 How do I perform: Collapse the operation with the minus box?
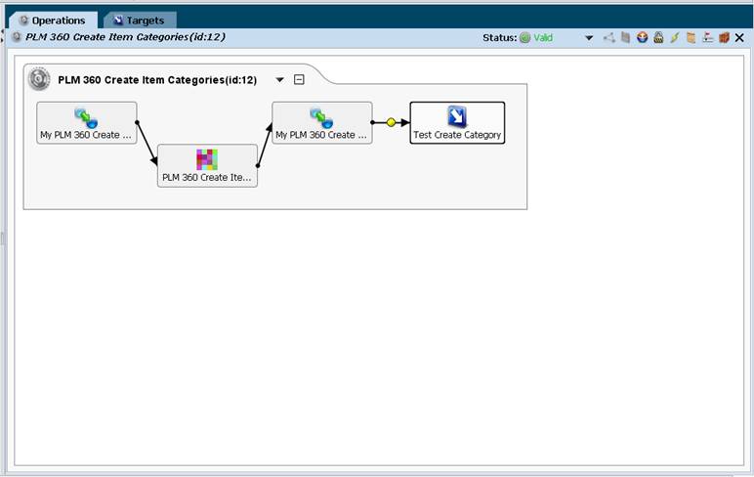[x=299, y=79]
